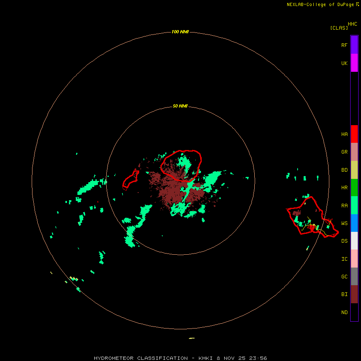361x361 pixels.
Task: Select the GR dusty-pink legend swatch
Action: (x=354, y=152)
